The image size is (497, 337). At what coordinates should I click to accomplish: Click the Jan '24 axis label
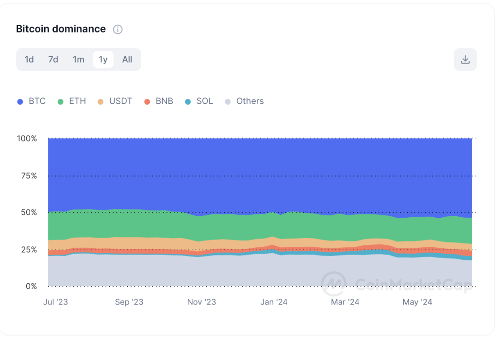[274, 302]
